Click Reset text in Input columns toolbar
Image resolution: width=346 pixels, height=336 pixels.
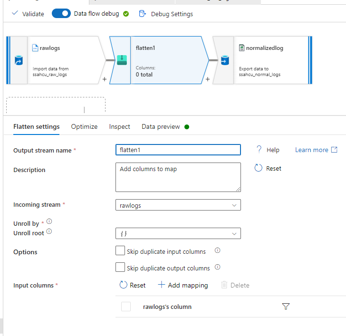[138, 285]
